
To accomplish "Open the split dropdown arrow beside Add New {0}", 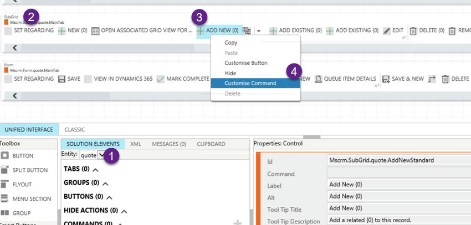I will pyautogui.click(x=259, y=31).
